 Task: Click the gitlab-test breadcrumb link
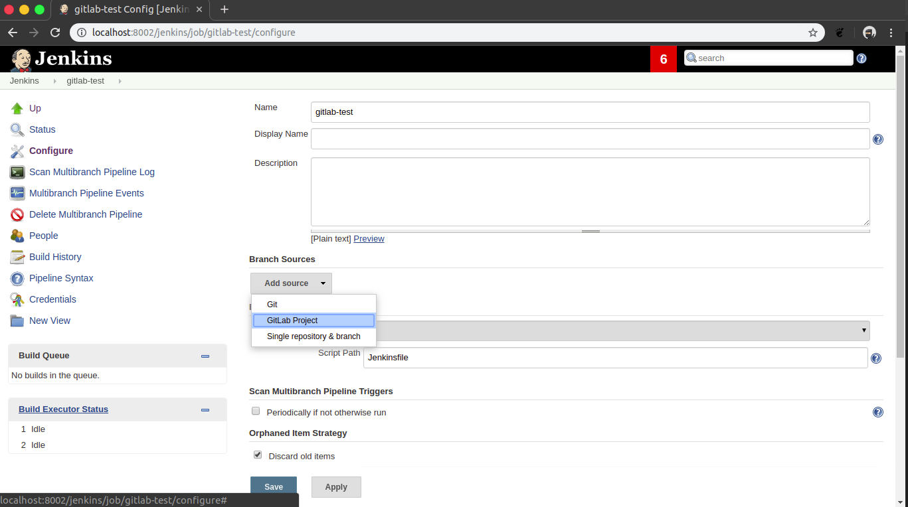pos(86,81)
